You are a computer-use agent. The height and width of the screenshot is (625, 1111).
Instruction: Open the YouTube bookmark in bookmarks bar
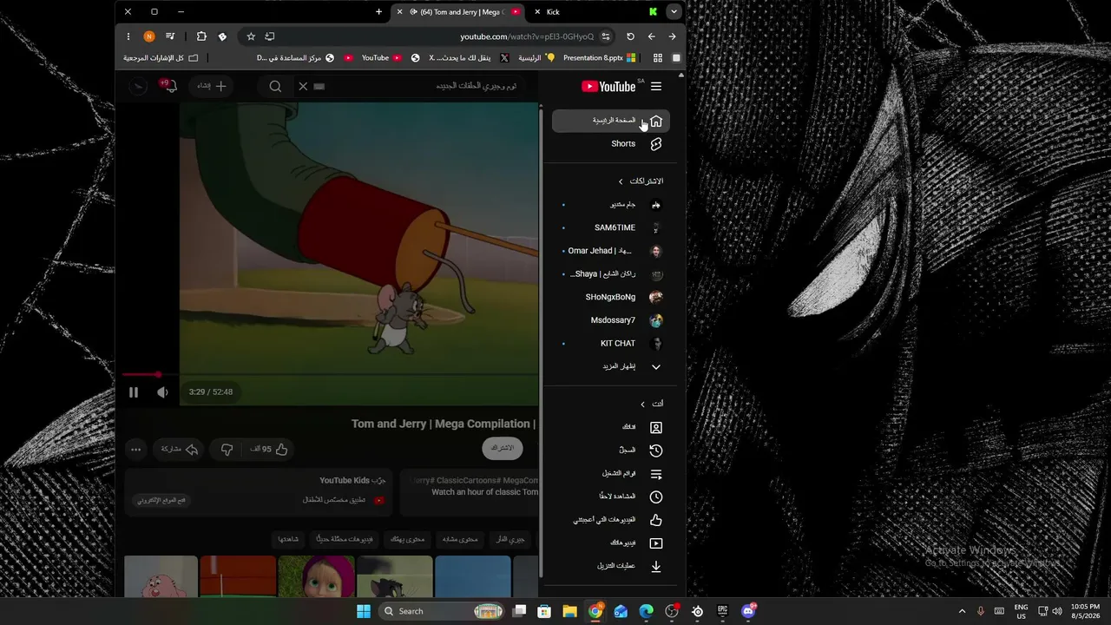click(x=381, y=58)
